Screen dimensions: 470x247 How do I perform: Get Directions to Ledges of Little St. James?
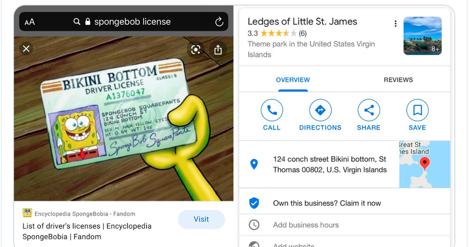tap(320, 110)
